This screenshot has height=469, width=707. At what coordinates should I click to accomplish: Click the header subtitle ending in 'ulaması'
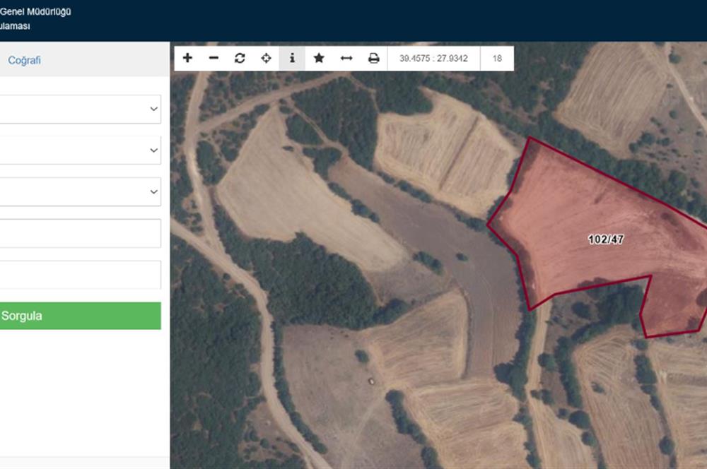coord(15,27)
